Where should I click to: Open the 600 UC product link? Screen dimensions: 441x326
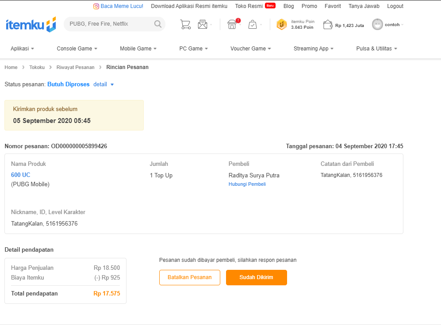click(20, 175)
